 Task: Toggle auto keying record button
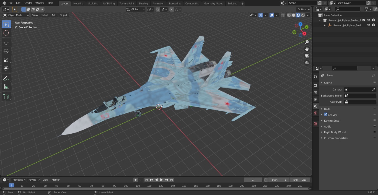pyautogui.click(x=136, y=180)
